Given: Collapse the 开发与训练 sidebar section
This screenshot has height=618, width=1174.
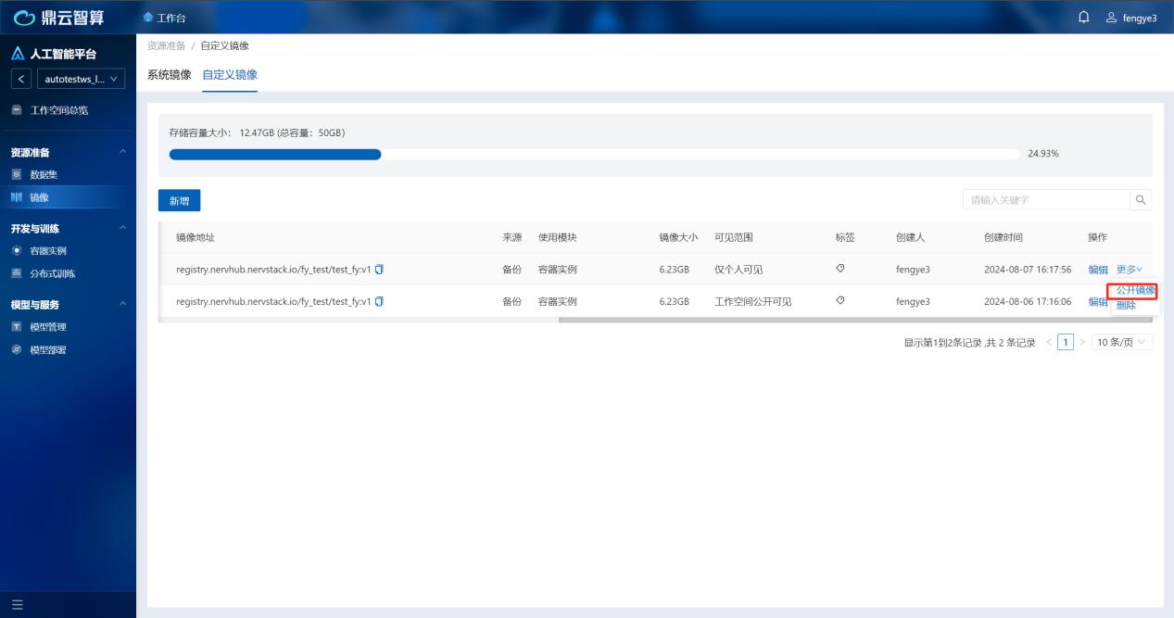Looking at the screenshot, I should pyautogui.click(x=122, y=228).
